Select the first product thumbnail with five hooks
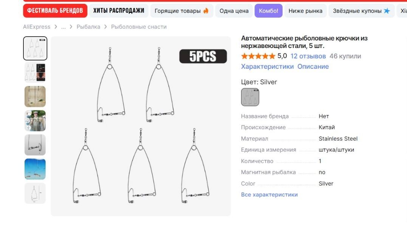The image size is (407, 229). 35,48
